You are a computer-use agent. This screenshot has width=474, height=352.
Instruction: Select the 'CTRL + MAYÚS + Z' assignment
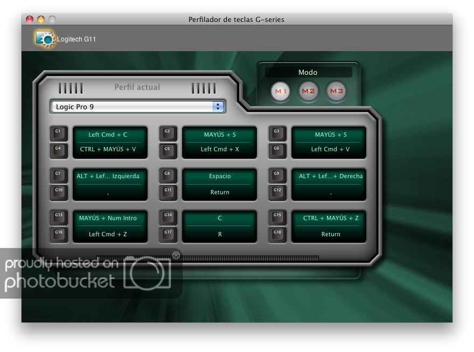[329, 218]
